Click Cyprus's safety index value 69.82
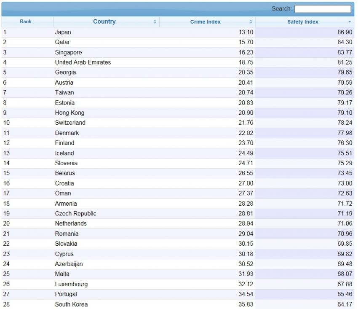 pos(345,254)
